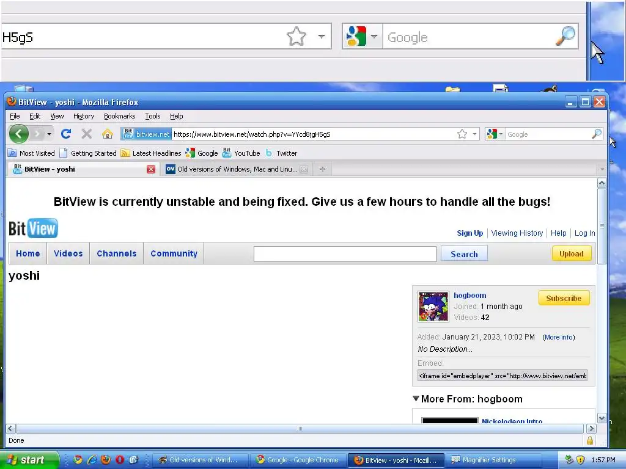Open Viewing History link
The width and height of the screenshot is (626, 469).
click(517, 233)
